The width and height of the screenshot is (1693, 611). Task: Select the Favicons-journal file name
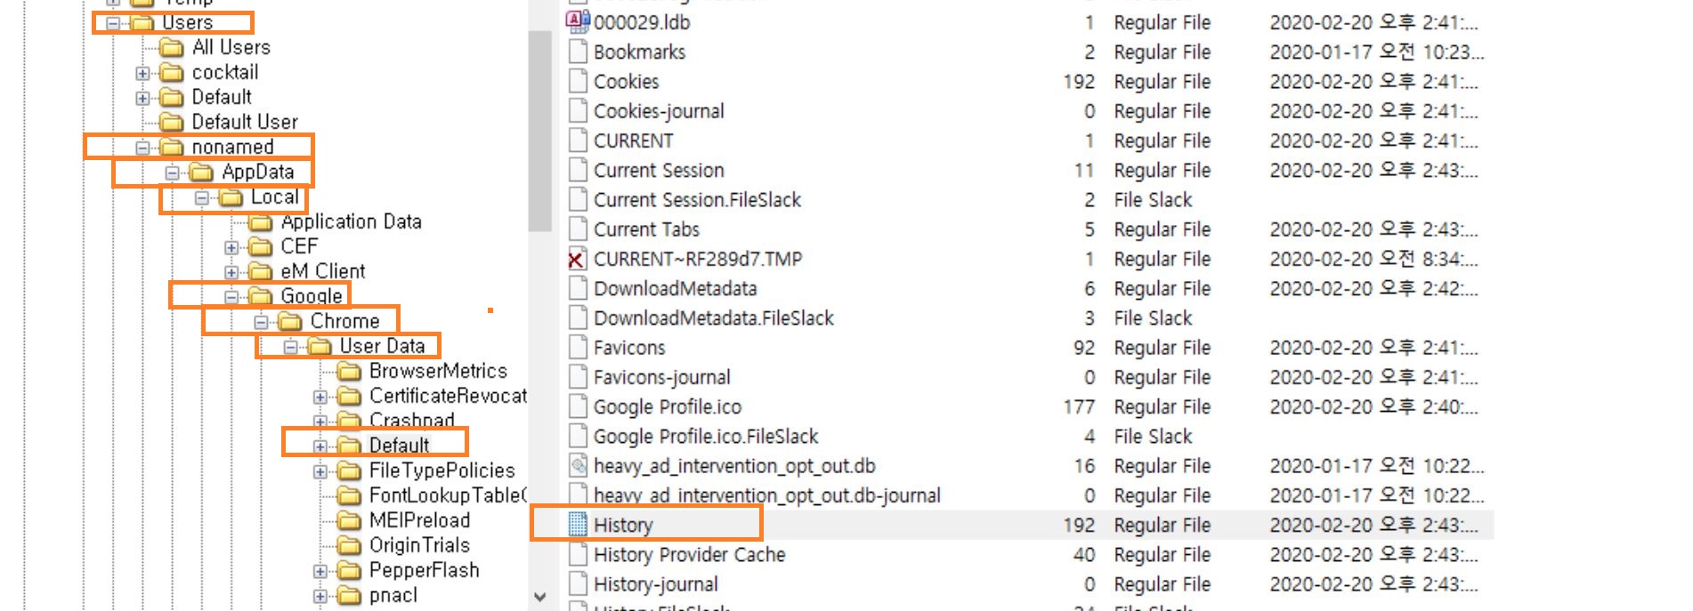pyautogui.click(x=661, y=377)
